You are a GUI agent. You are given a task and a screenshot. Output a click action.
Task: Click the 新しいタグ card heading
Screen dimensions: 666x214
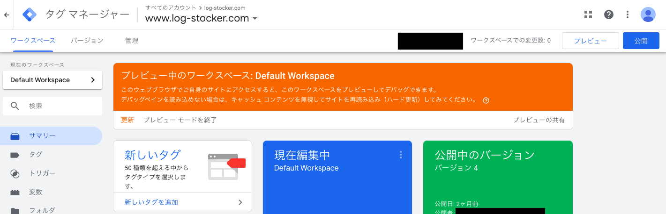coord(153,155)
